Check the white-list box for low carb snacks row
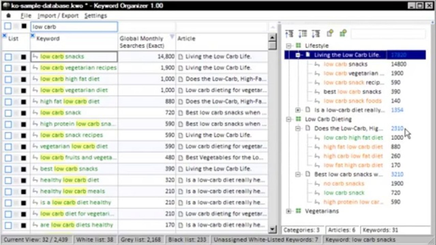The image size is (436, 245). (x=8, y=57)
